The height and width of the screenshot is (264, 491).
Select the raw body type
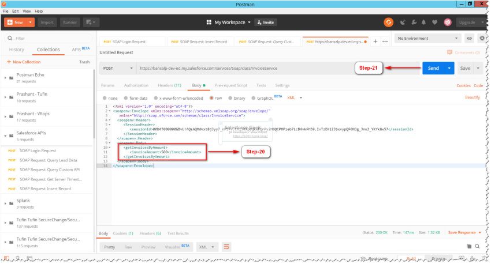[x=211, y=98]
